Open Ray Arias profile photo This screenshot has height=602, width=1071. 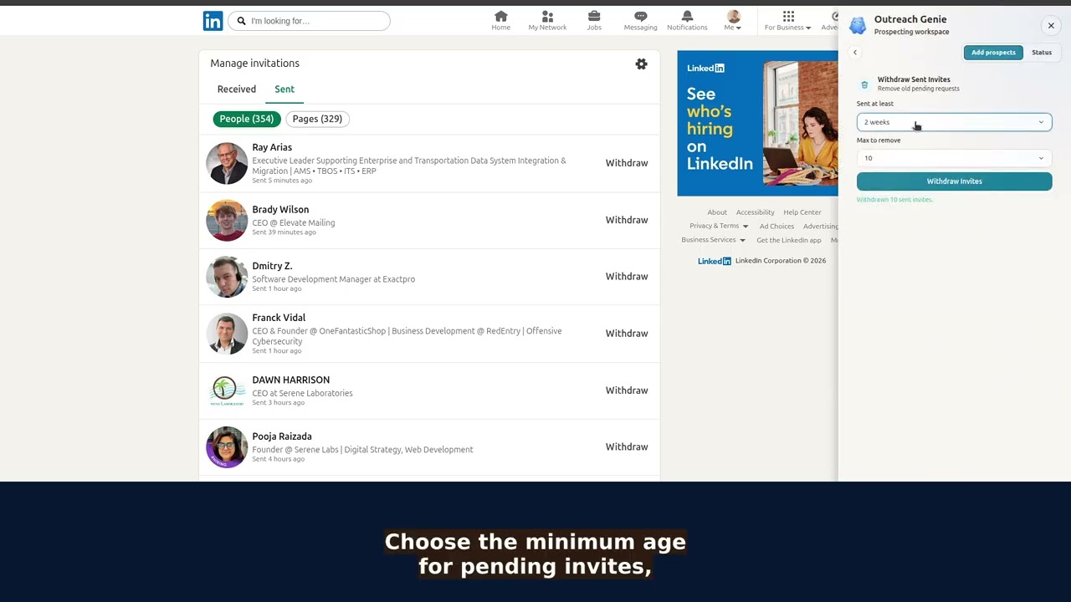(x=227, y=163)
